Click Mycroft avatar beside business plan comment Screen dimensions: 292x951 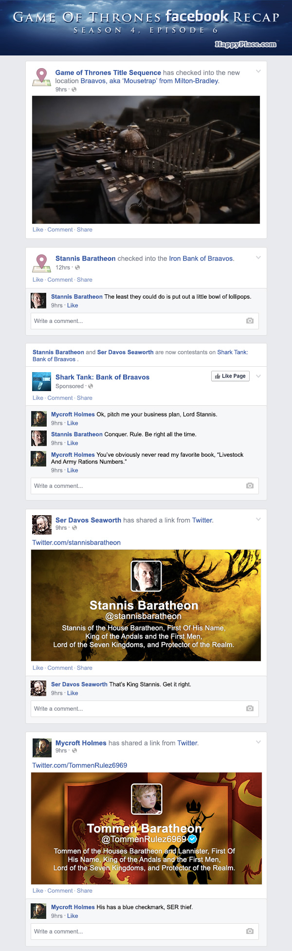click(x=39, y=418)
